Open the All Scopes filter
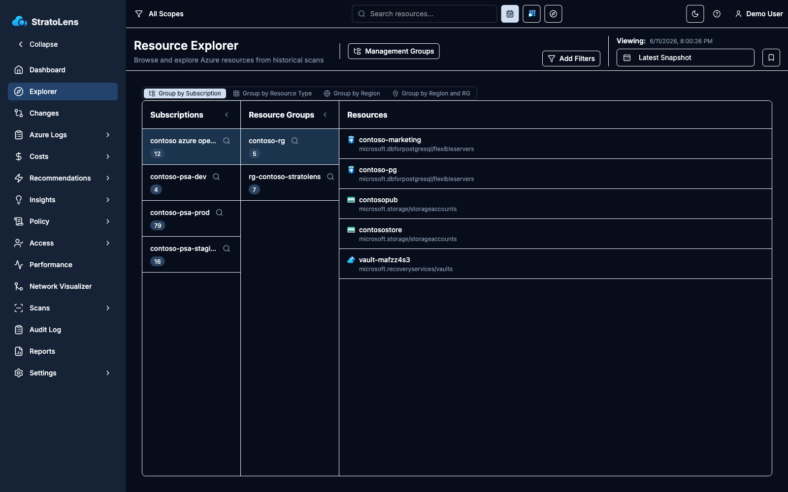Image resolution: width=788 pixels, height=492 pixels. pos(159,14)
